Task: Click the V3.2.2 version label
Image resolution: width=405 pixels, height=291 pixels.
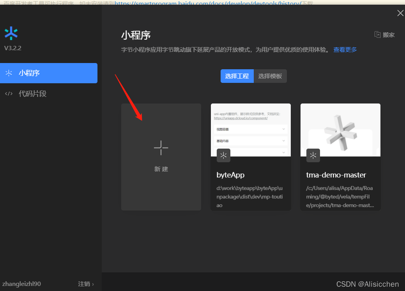Action: tap(12, 48)
